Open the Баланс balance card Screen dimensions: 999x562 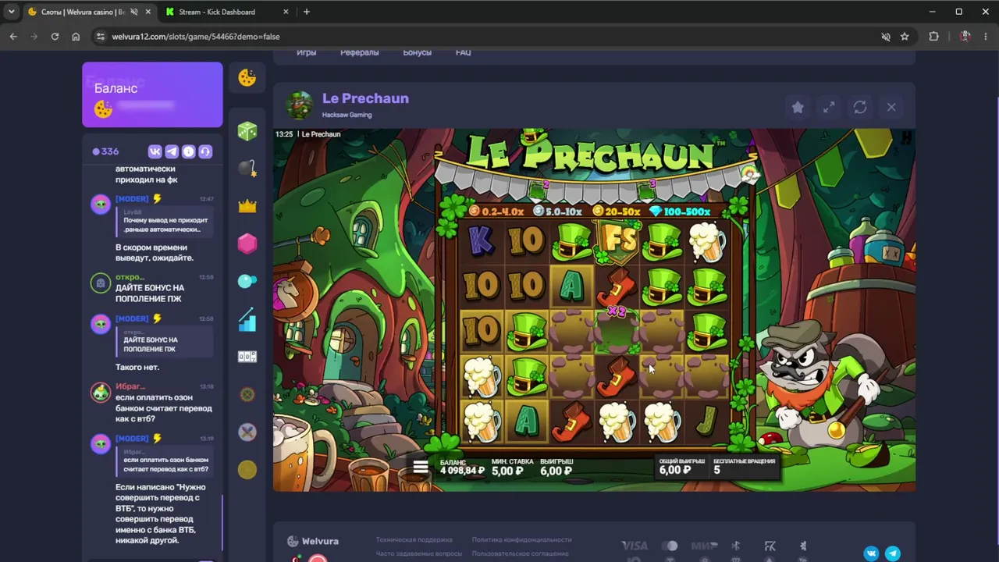(152, 94)
